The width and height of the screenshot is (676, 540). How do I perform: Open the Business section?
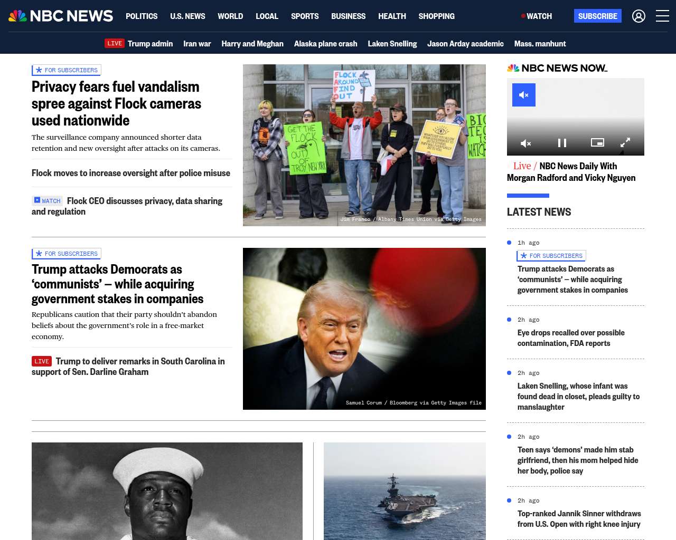pyautogui.click(x=348, y=16)
